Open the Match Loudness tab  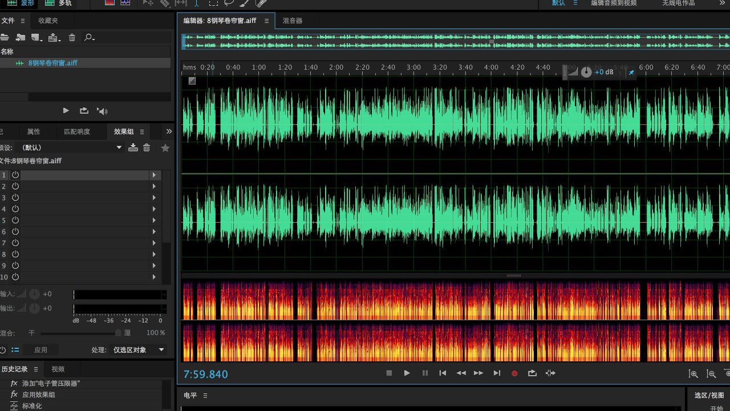coord(77,131)
